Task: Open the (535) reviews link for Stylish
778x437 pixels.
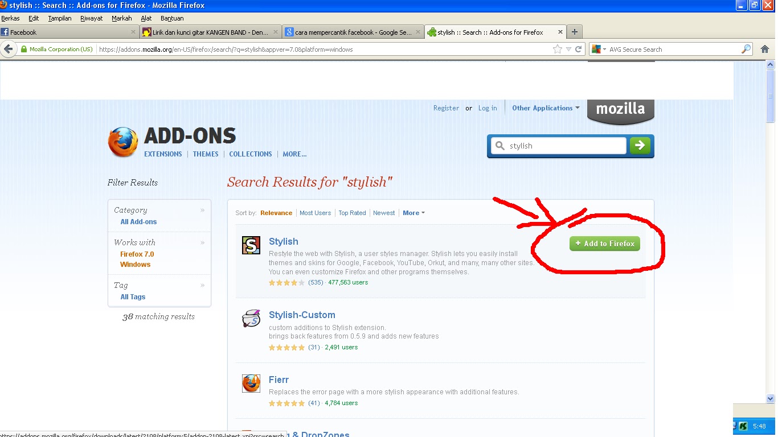Action: coord(316,282)
